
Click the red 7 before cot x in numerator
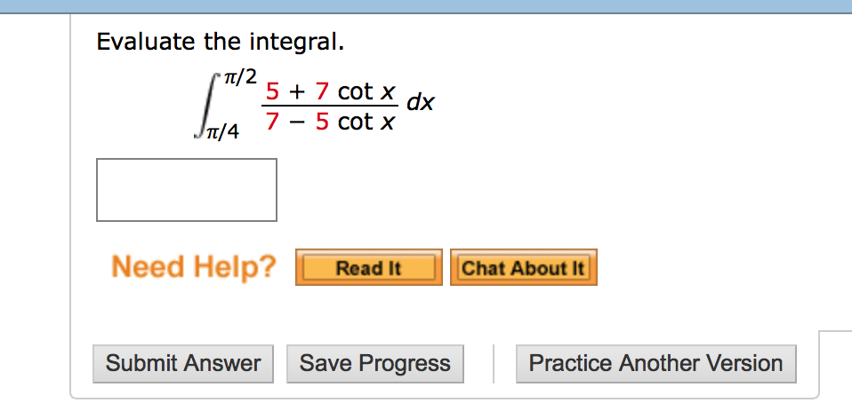[x=322, y=91]
